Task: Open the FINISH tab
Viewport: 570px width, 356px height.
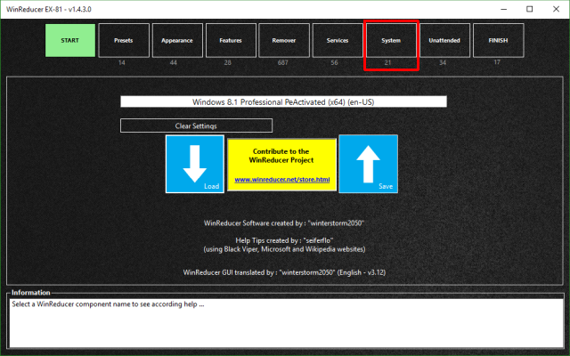Action: click(498, 40)
